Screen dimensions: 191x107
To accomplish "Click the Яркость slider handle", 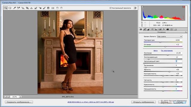I will pyautogui.click(x=170, y=72).
